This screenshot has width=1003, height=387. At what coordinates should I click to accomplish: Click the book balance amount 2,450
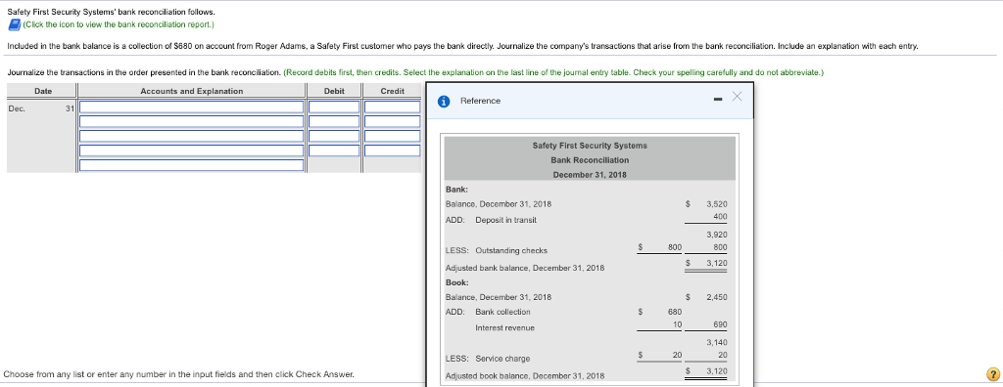pos(716,297)
